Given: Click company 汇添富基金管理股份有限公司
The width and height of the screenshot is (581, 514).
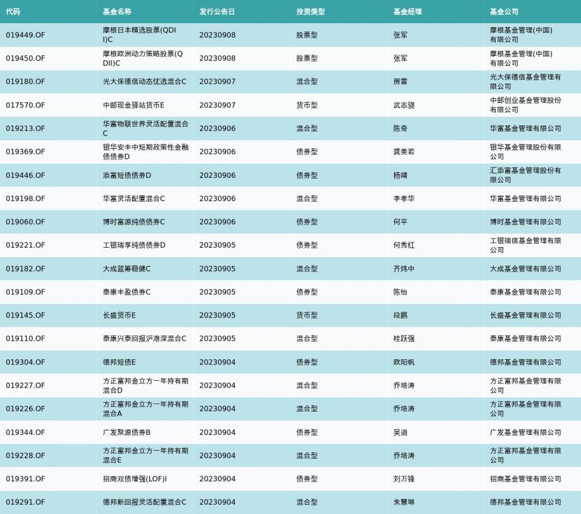Looking at the screenshot, I should [x=525, y=175].
